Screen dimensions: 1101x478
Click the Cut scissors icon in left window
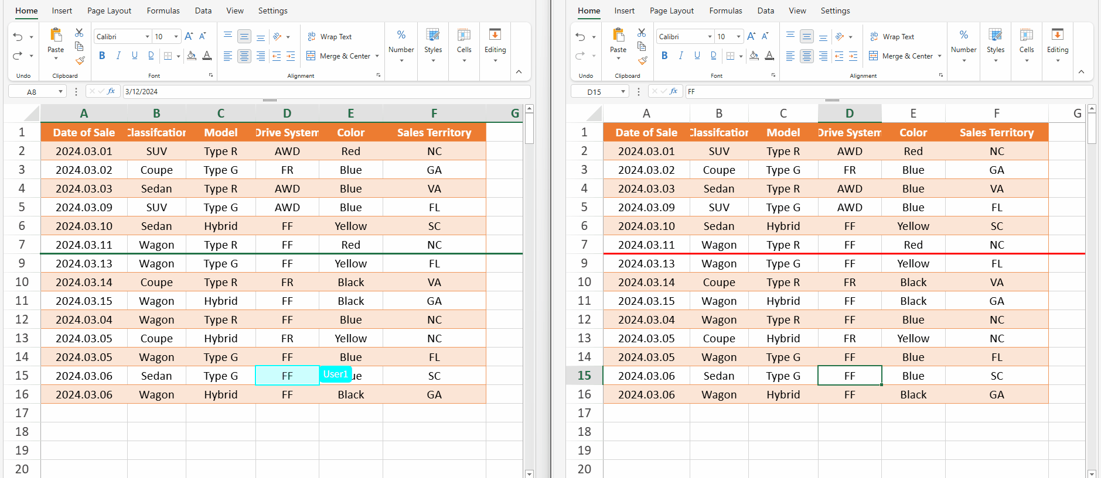[x=79, y=33]
